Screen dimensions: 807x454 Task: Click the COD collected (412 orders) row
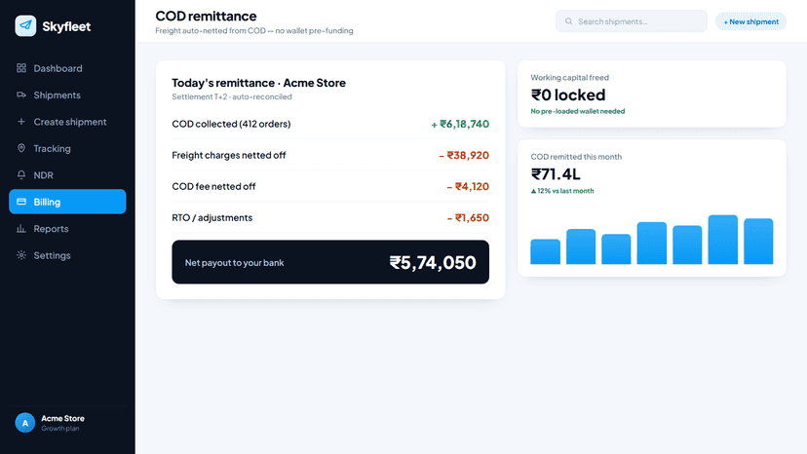pos(330,124)
